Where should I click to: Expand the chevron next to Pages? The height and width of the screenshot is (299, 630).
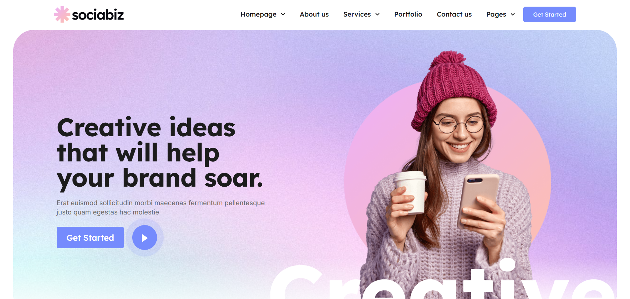513,14
